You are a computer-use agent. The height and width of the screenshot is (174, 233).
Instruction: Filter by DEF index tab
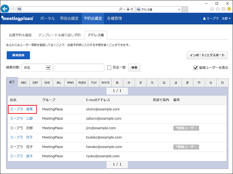(35, 83)
